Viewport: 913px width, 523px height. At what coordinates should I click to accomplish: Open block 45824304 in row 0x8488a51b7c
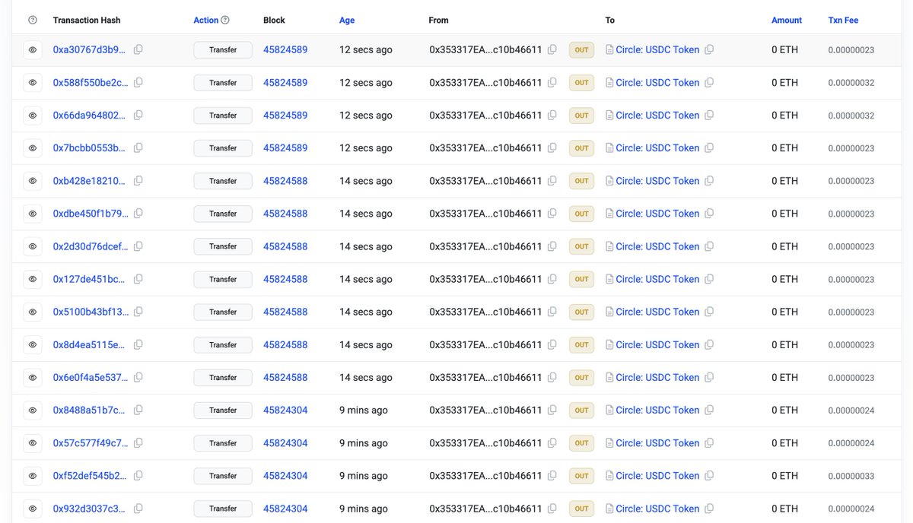[x=285, y=410]
